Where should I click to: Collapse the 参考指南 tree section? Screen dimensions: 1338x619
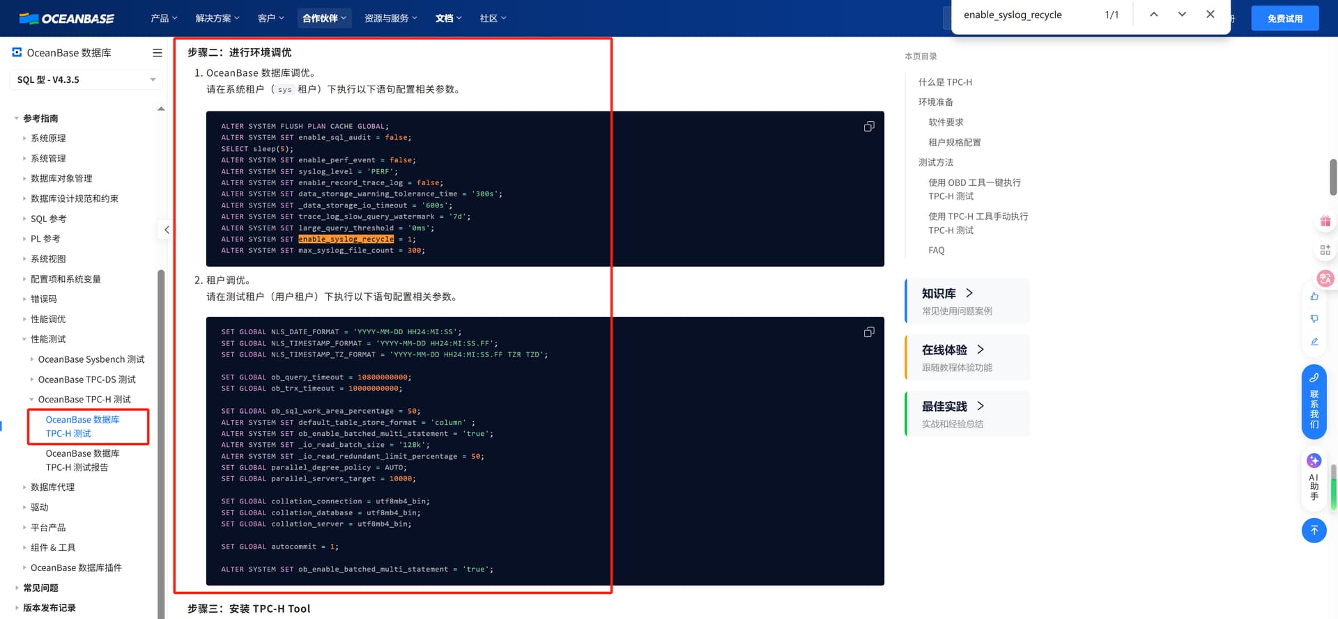(17, 119)
